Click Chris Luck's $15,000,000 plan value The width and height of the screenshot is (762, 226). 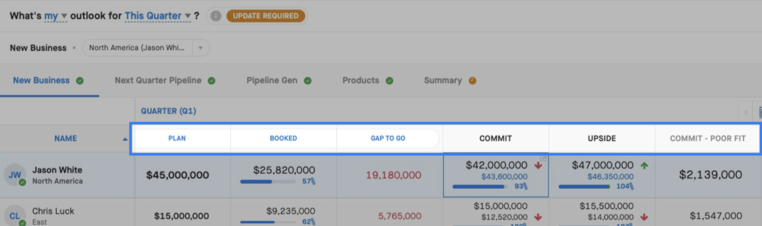click(x=181, y=216)
